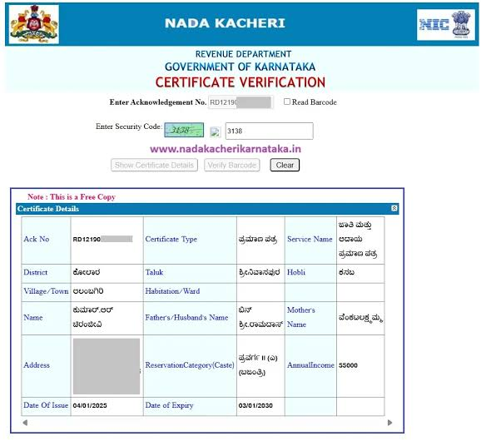
Task: Click the NIC logo in header
Action: (x=445, y=24)
